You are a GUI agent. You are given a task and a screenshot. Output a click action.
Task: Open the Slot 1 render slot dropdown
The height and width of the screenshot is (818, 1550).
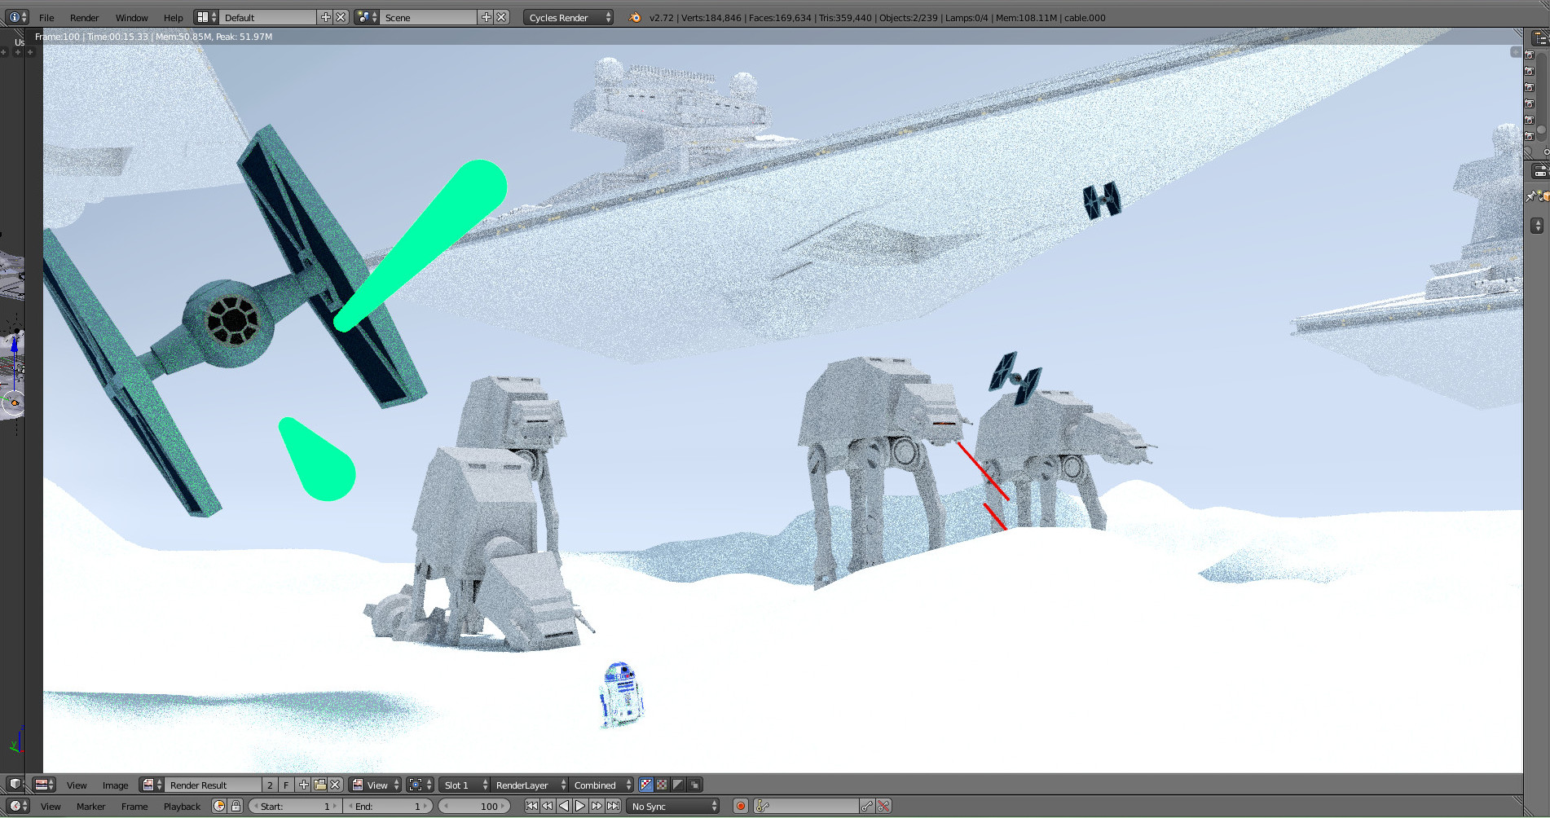point(465,785)
